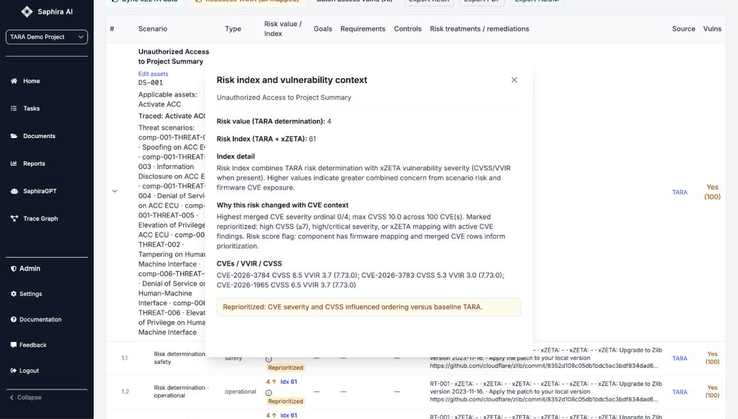Collapse the DS-001 scenario row chevron
Image resolution: width=738 pixels, height=419 pixels.
115,191
